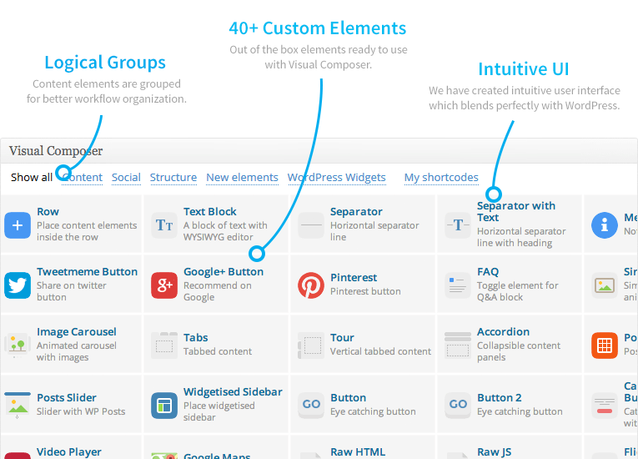This screenshot has width=638, height=459.
Task: Click the Tabs element icon
Action: (164, 346)
